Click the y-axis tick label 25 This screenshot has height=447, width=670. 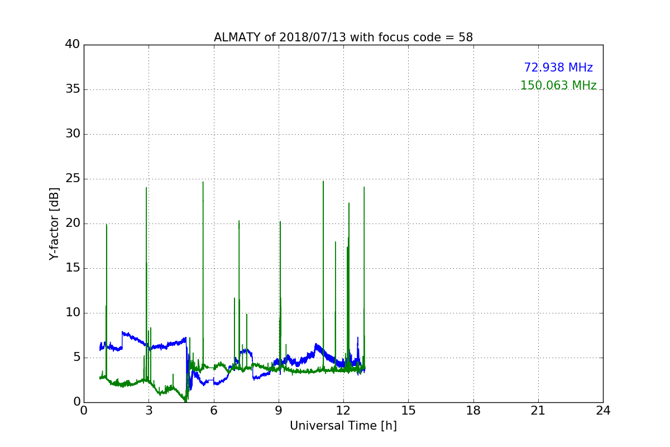click(x=73, y=179)
